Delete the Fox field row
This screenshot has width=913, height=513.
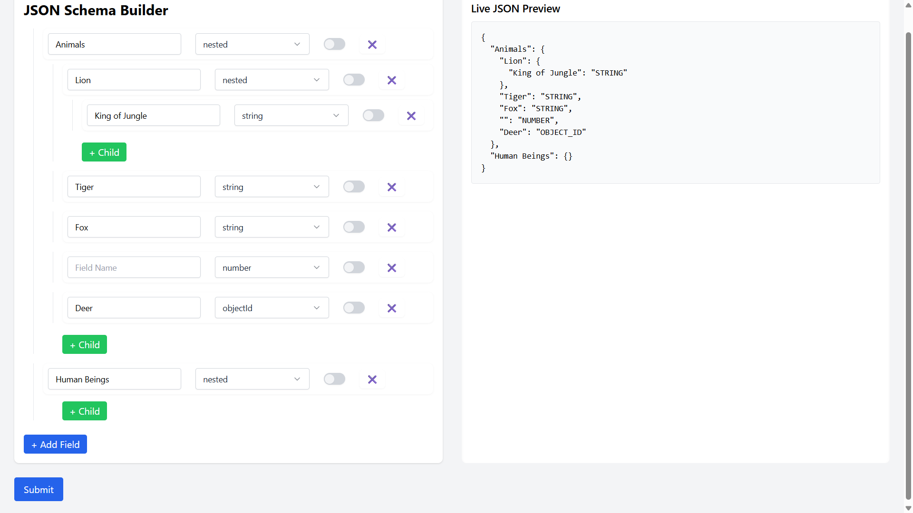point(392,228)
